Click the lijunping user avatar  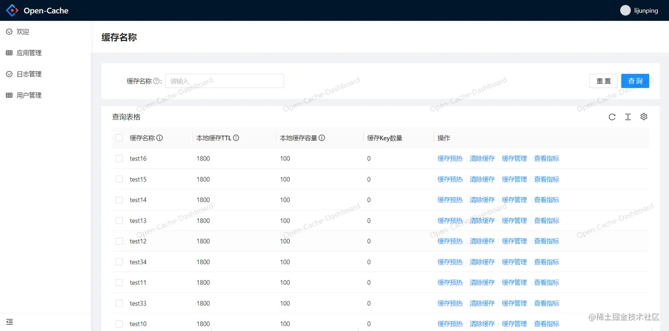pos(625,11)
